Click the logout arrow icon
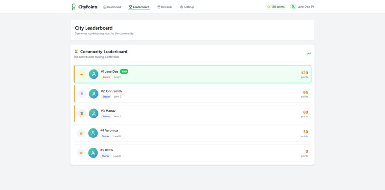Viewport: 385px width, 190px height. [313, 7]
